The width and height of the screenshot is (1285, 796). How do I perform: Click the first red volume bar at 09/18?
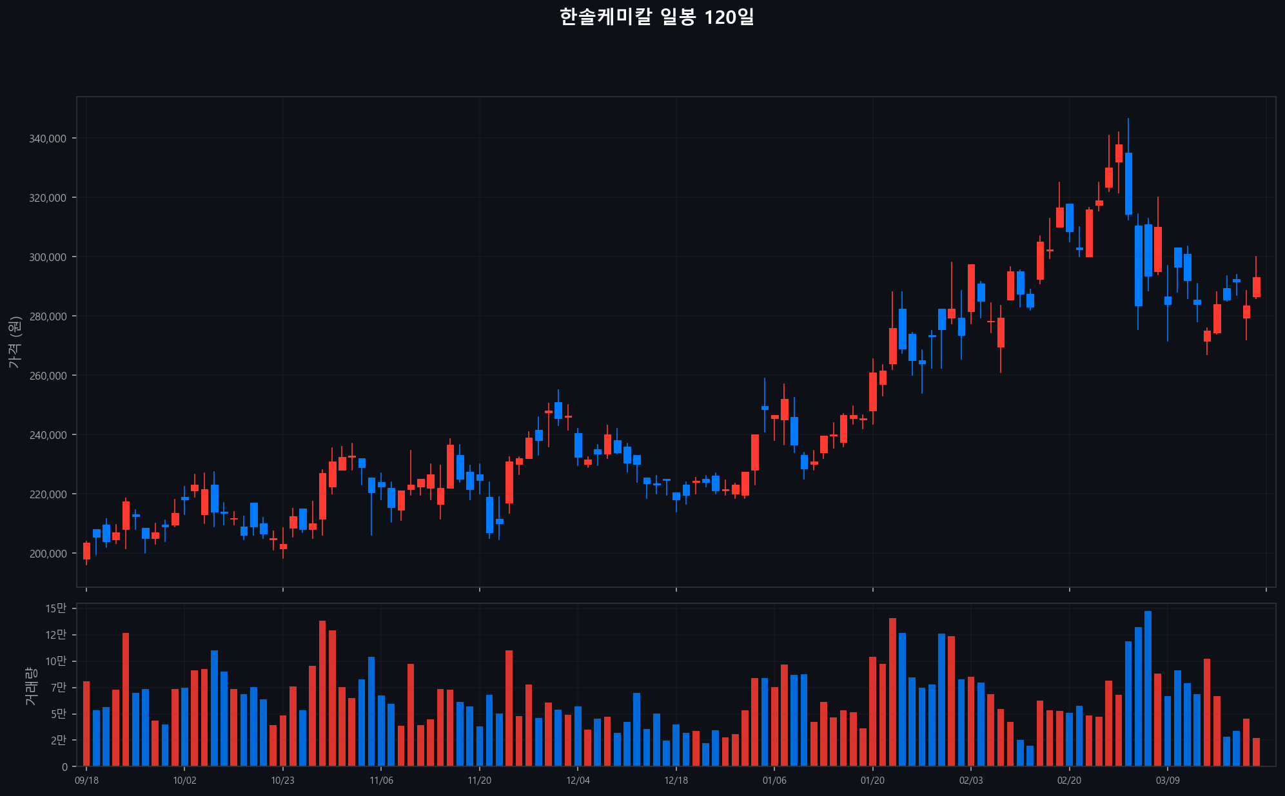(x=86, y=723)
